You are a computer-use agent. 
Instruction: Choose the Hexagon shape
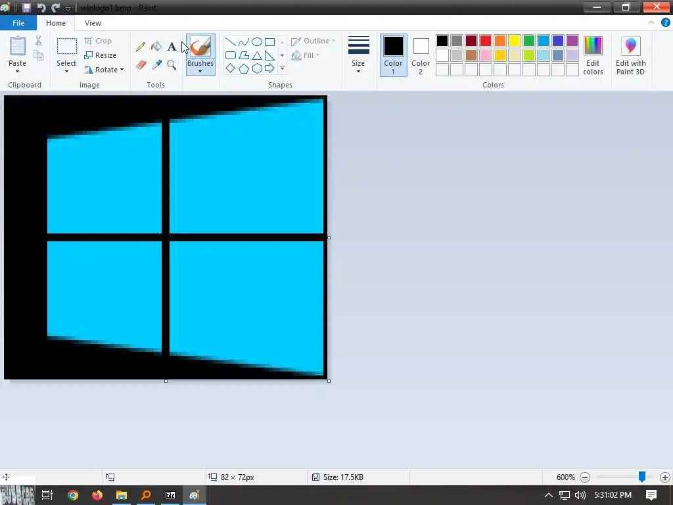[257, 68]
